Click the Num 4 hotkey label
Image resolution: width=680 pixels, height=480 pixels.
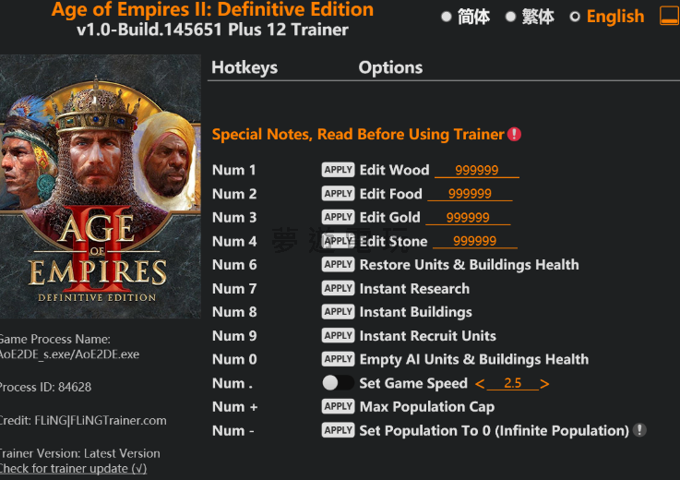click(234, 241)
